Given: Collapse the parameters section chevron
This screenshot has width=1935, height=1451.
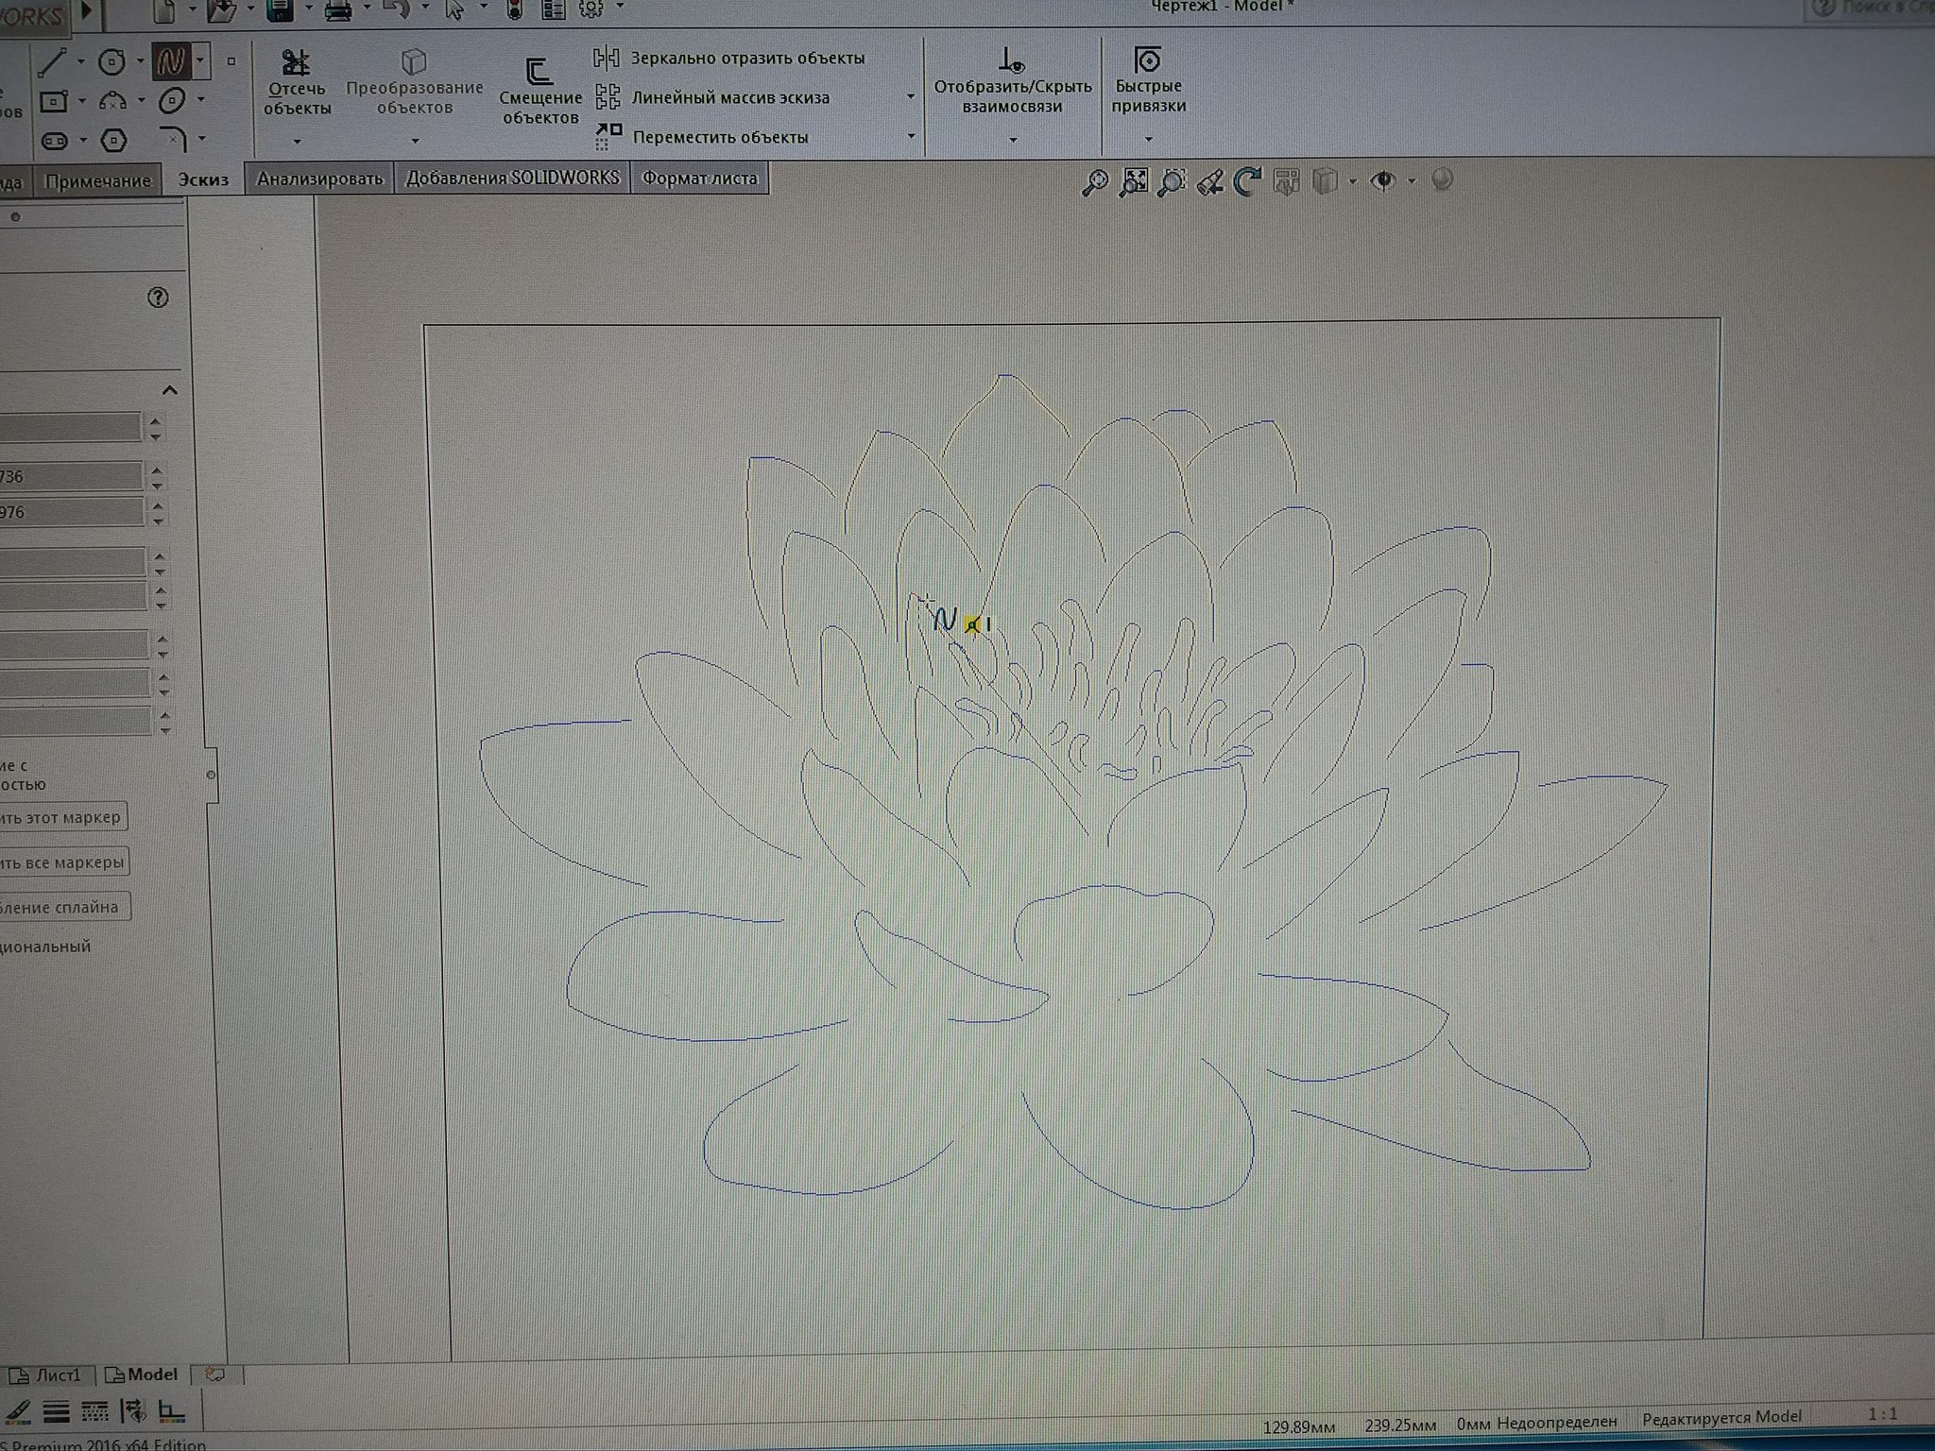Looking at the screenshot, I should click(x=170, y=390).
